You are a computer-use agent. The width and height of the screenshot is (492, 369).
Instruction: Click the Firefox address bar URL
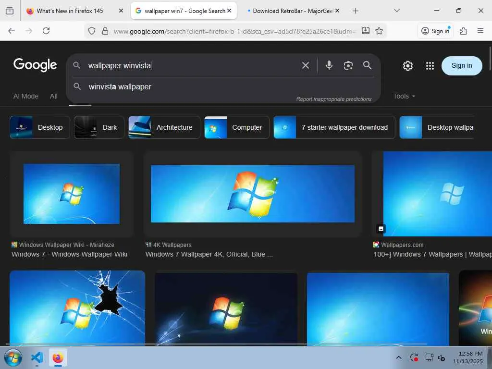pyautogui.click(x=234, y=31)
